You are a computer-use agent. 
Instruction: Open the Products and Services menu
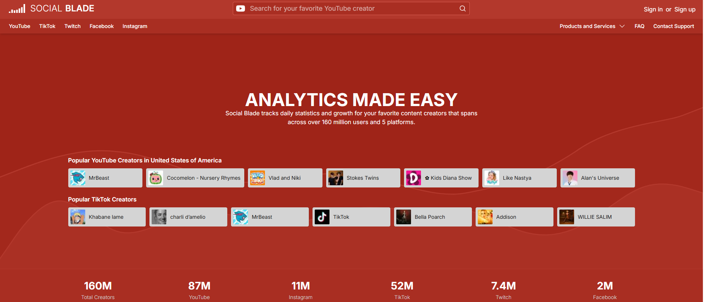tap(592, 26)
